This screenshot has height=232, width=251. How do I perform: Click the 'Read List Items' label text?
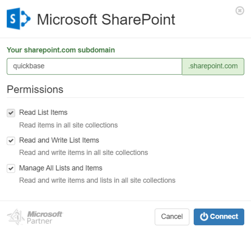coord(43,112)
